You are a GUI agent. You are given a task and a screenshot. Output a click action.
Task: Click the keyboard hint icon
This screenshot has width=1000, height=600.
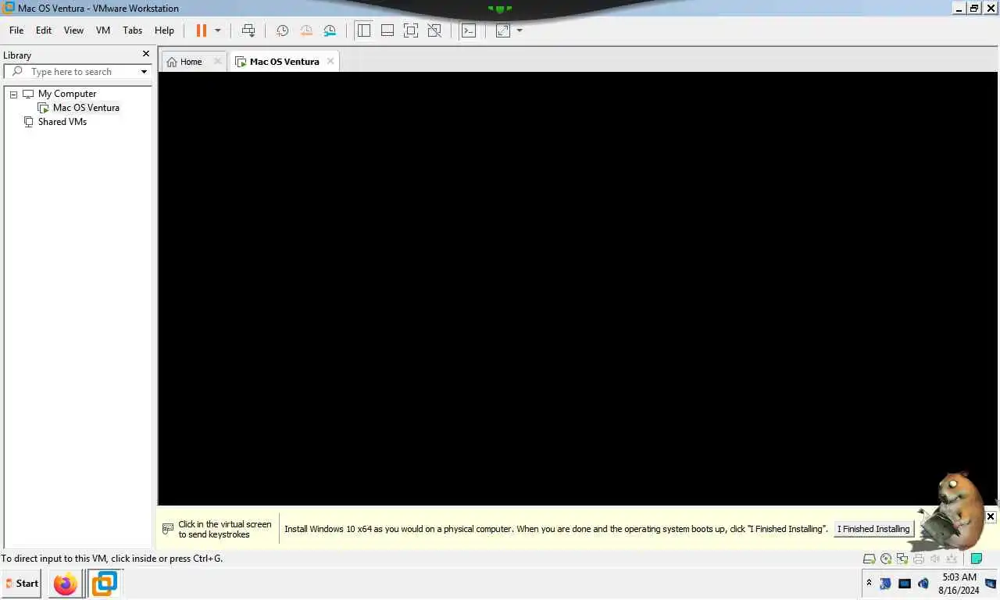pyautogui.click(x=167, y=529)
